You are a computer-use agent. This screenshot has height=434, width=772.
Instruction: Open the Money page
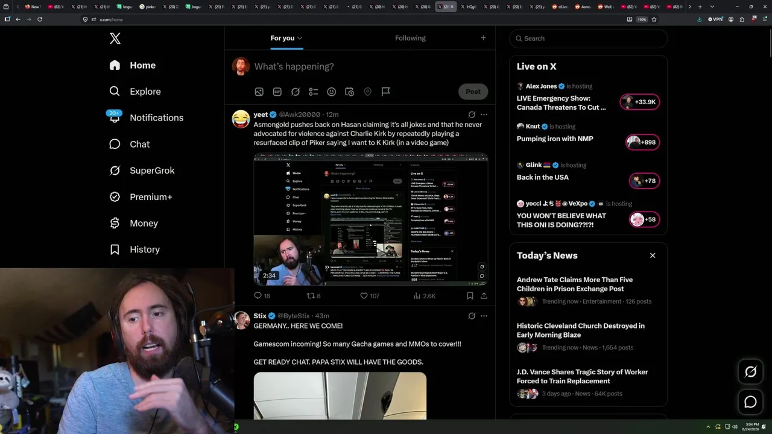pos(133,223)
